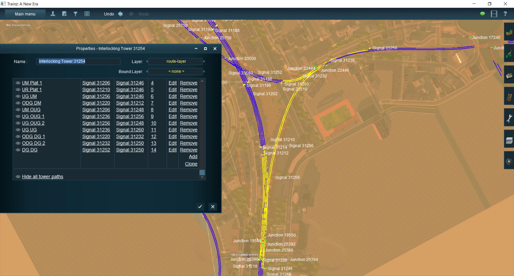514x276 pixels.
Task: Open the Objects tool tab on right sidebar
Action: (x=509, y=74)
